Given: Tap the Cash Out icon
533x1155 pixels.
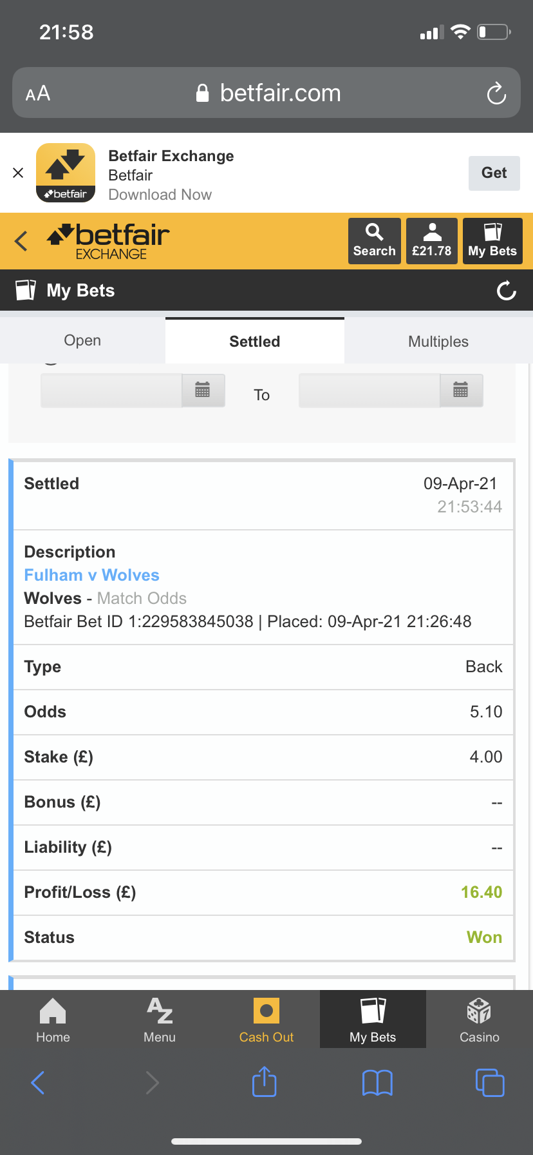Looking at the screenshot, I should [266, 1019].
